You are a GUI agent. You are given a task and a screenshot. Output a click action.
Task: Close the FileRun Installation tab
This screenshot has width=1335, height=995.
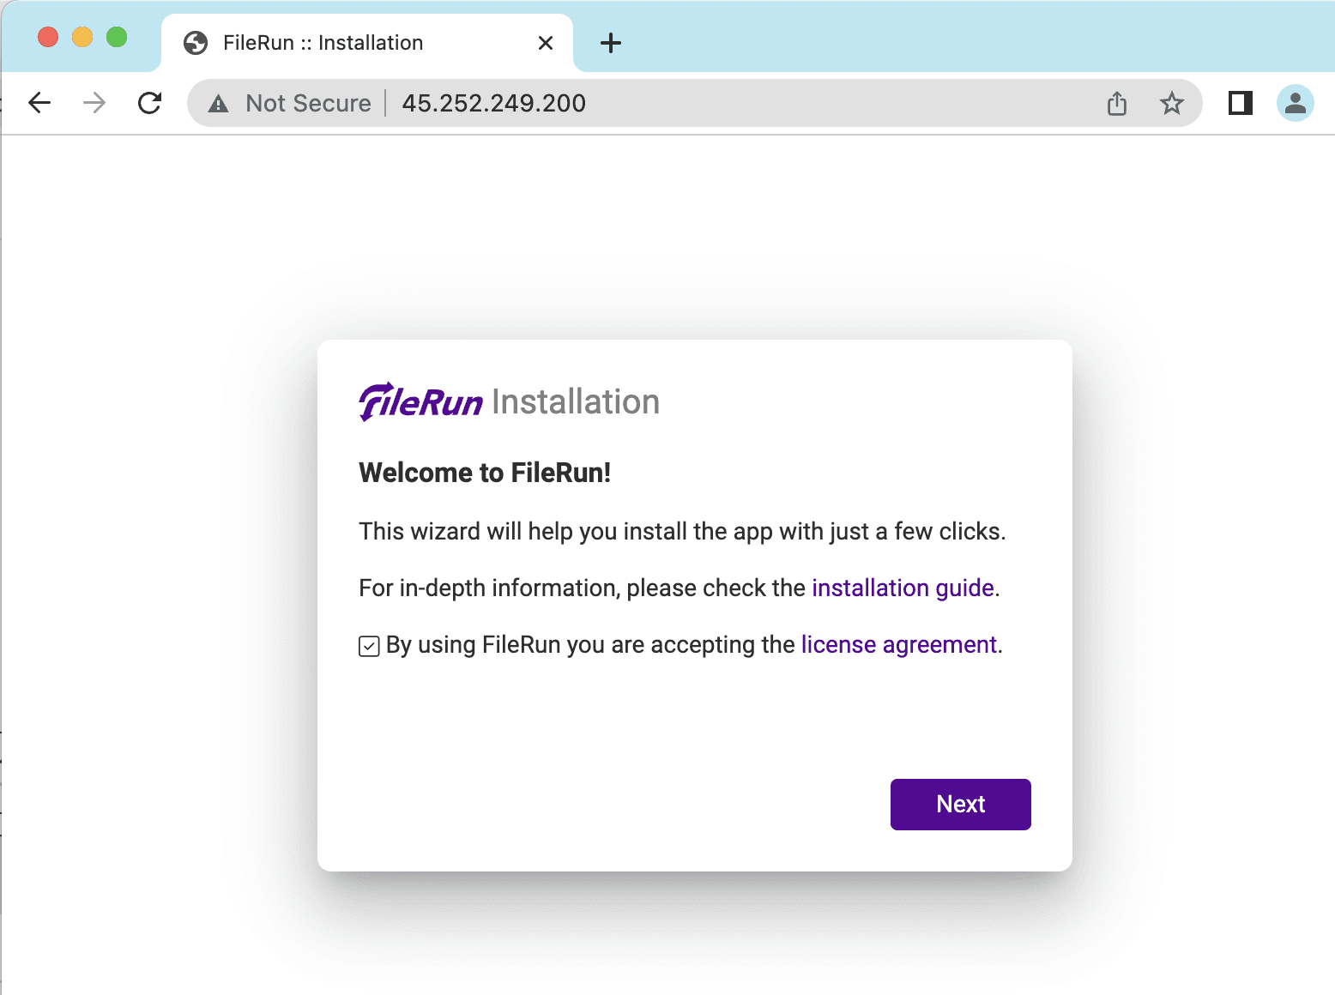(x=545, y=43)
